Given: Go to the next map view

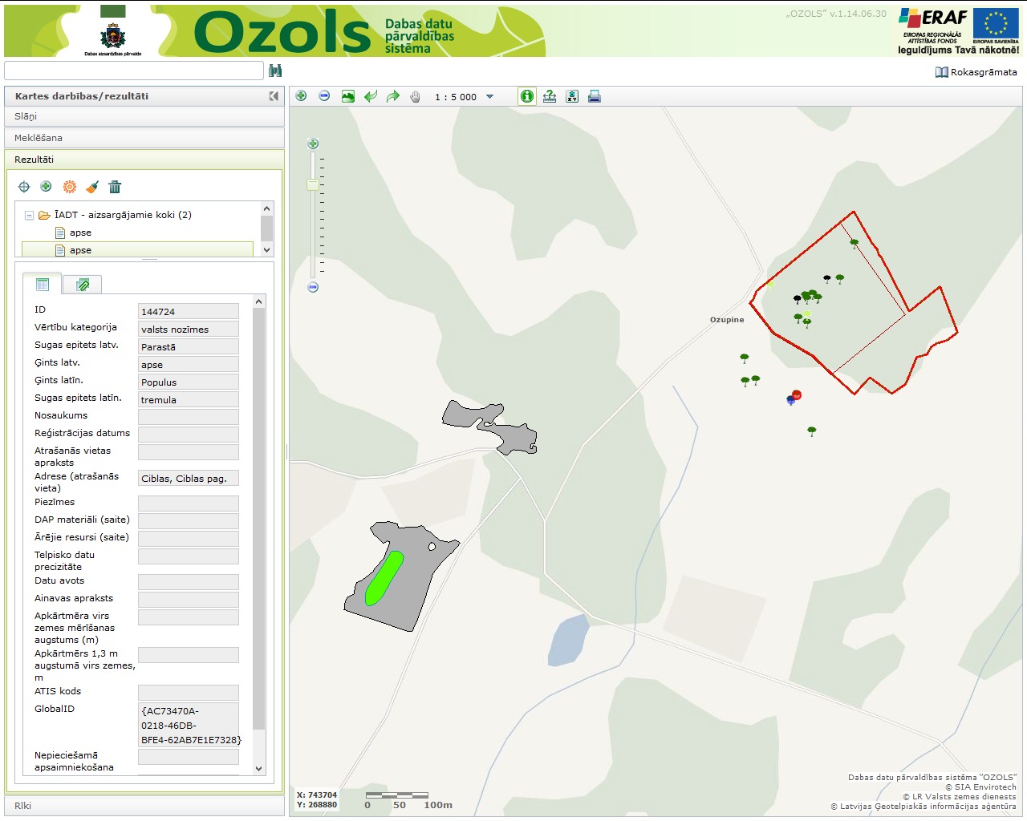Looking at the screenshot, I should click(x=393, y=96).
